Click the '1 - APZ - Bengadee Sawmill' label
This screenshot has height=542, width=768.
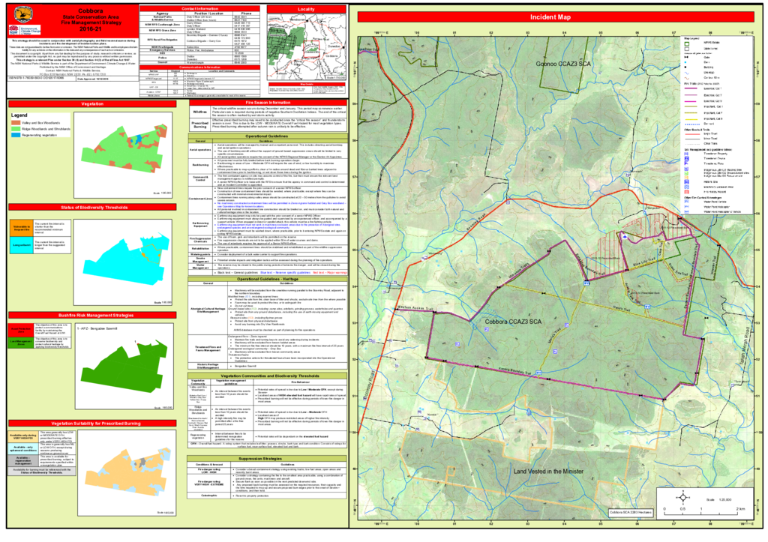[x=99, y=329]
